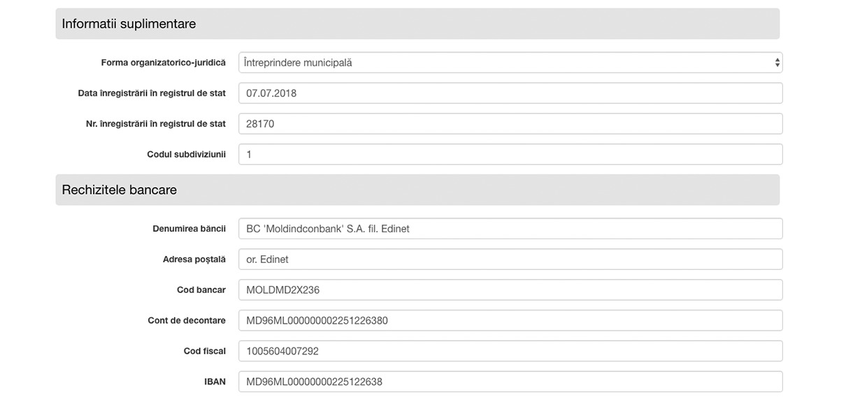Image resolution: width=846 pixels, height=399 pixels.
Task: Click the Denumirea băncii field with Moldindconbank
Action: (510, 229)
